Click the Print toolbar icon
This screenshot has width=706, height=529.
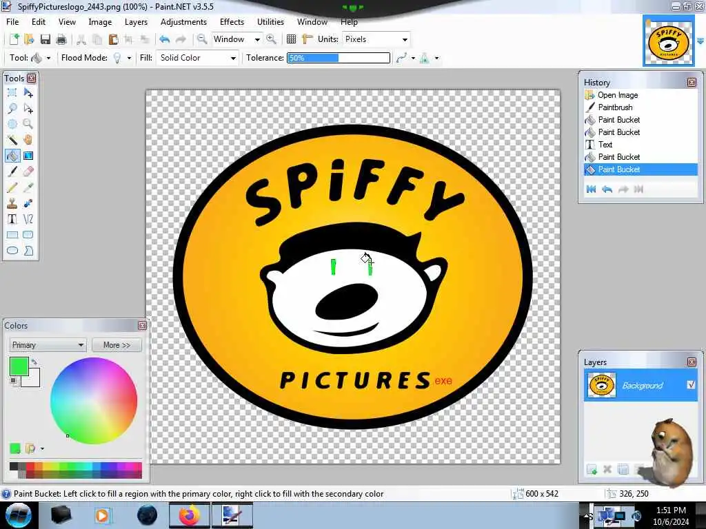click(61, 39)
